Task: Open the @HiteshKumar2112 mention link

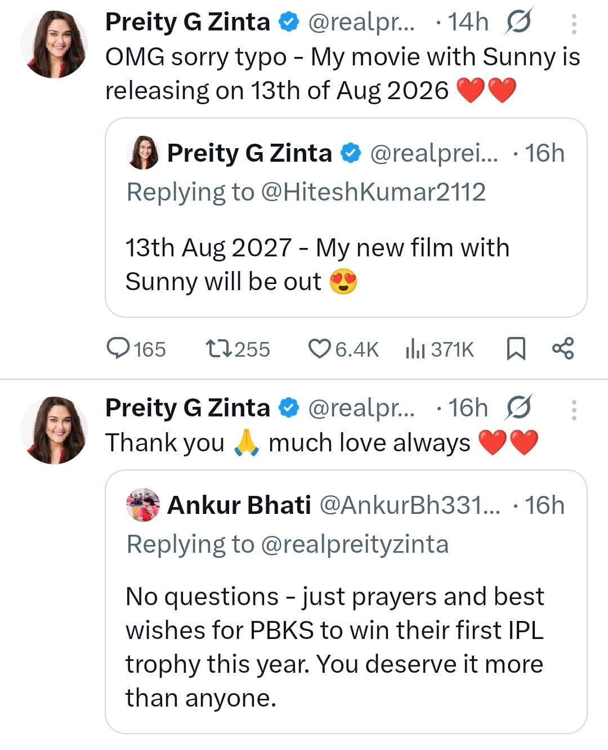Action: [x=373, y=192]
